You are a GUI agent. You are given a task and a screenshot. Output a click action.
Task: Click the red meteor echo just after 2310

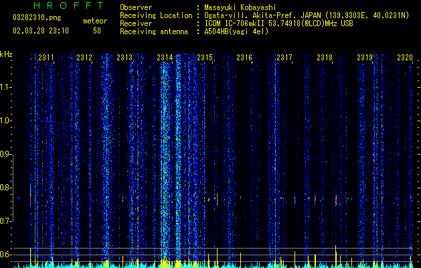click(x=31, y=199)
